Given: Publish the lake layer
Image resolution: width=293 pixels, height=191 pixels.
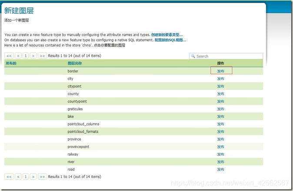Looking at the screenshot, I should (x=221, y=116).
